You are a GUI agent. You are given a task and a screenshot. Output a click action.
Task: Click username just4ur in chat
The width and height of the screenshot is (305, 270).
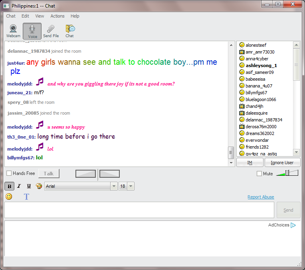coord(16,63)
